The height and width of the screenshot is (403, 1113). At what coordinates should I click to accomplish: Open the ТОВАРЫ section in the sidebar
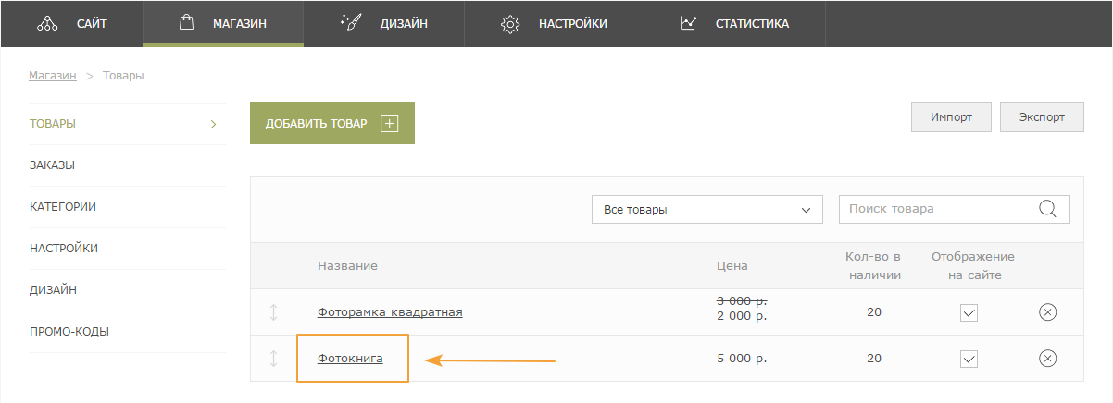[128, 124]
